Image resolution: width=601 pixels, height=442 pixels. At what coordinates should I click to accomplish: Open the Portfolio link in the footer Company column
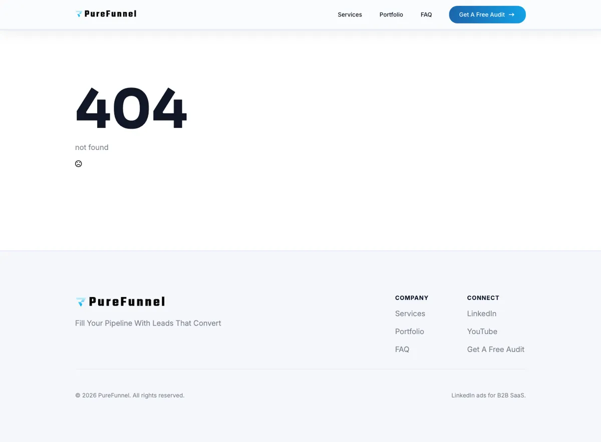[x=410, y=331]
